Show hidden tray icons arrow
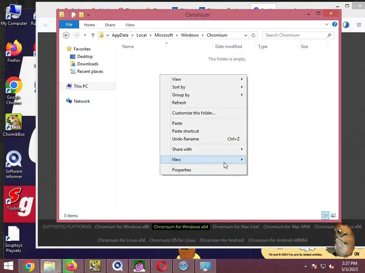This screenshot has width=365, height=273. coord(305,266)
